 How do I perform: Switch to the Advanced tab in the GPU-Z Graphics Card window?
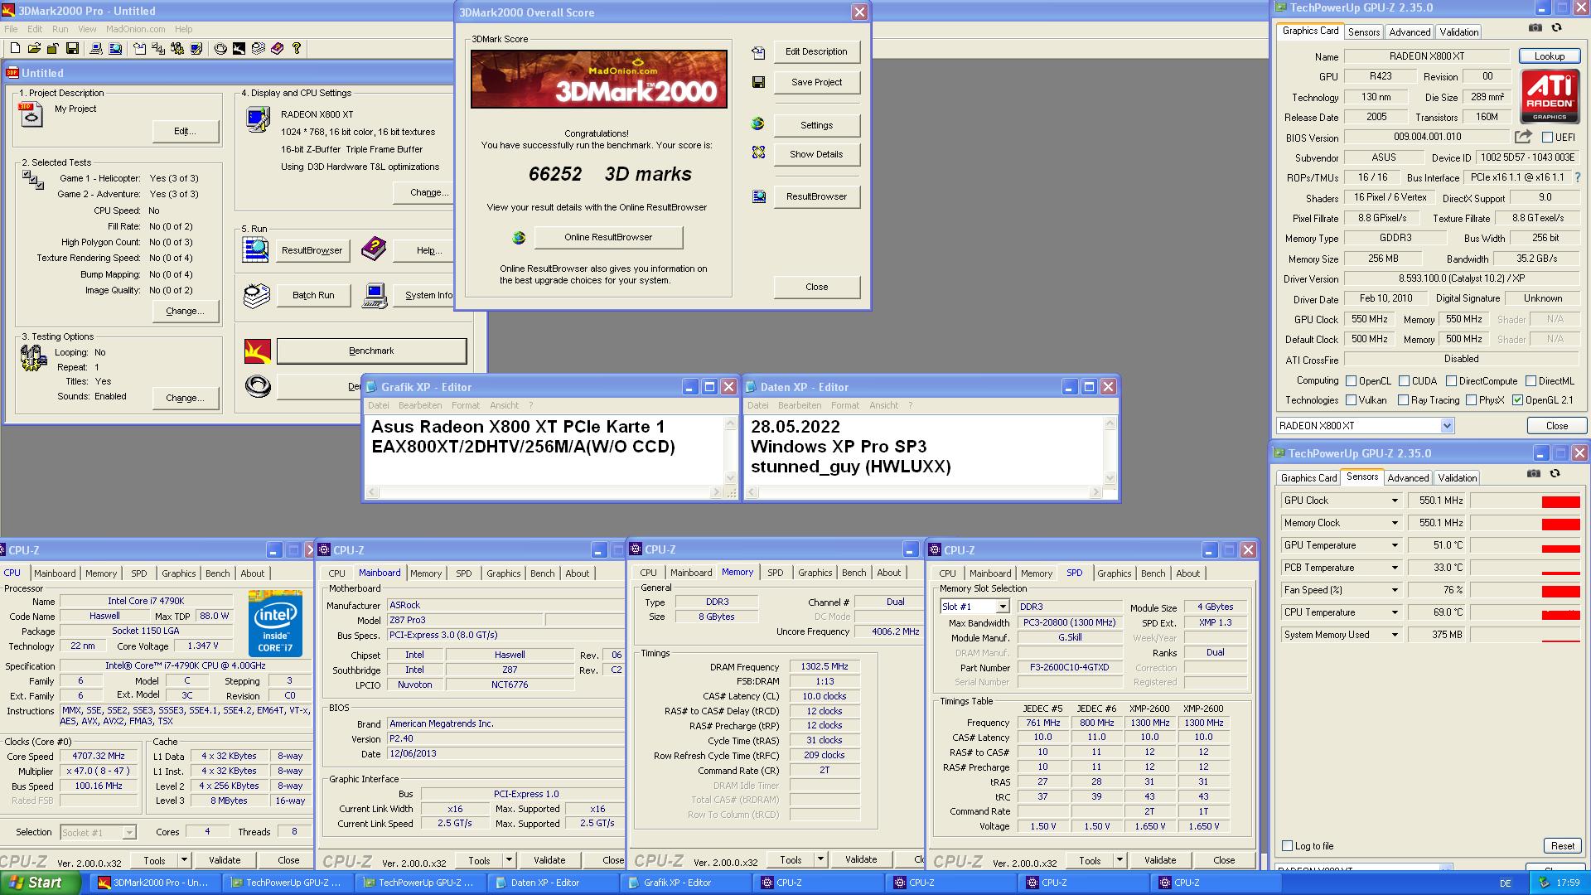click(1410, 32)
